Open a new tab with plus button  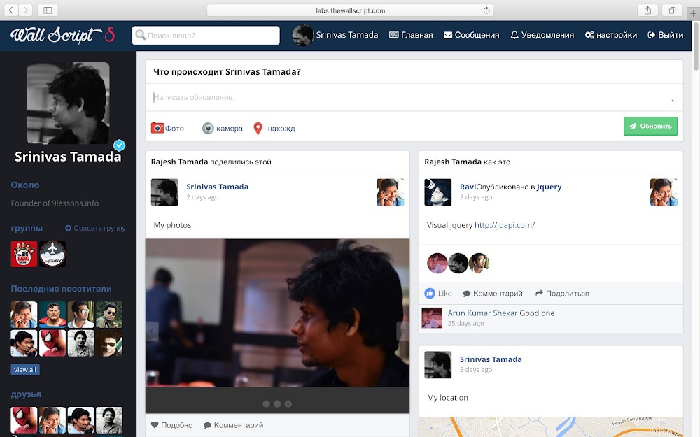693,13
